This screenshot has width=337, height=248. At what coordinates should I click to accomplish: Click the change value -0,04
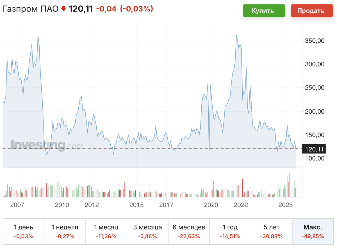pyautogui.click(x=106, y=9)
